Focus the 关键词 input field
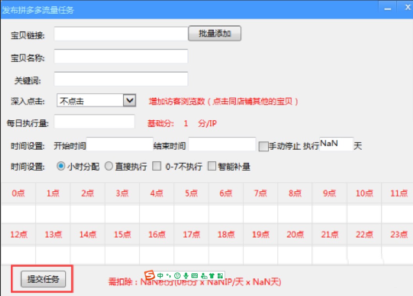 [x=121, y=79]
